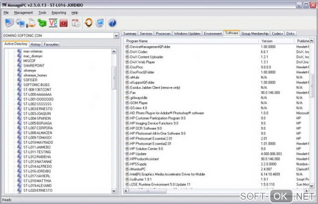Switch to the Services tab

146,34
